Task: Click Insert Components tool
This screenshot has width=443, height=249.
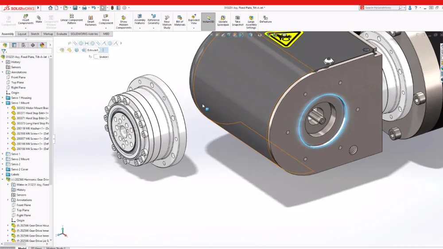Action: tap(25, 19)
